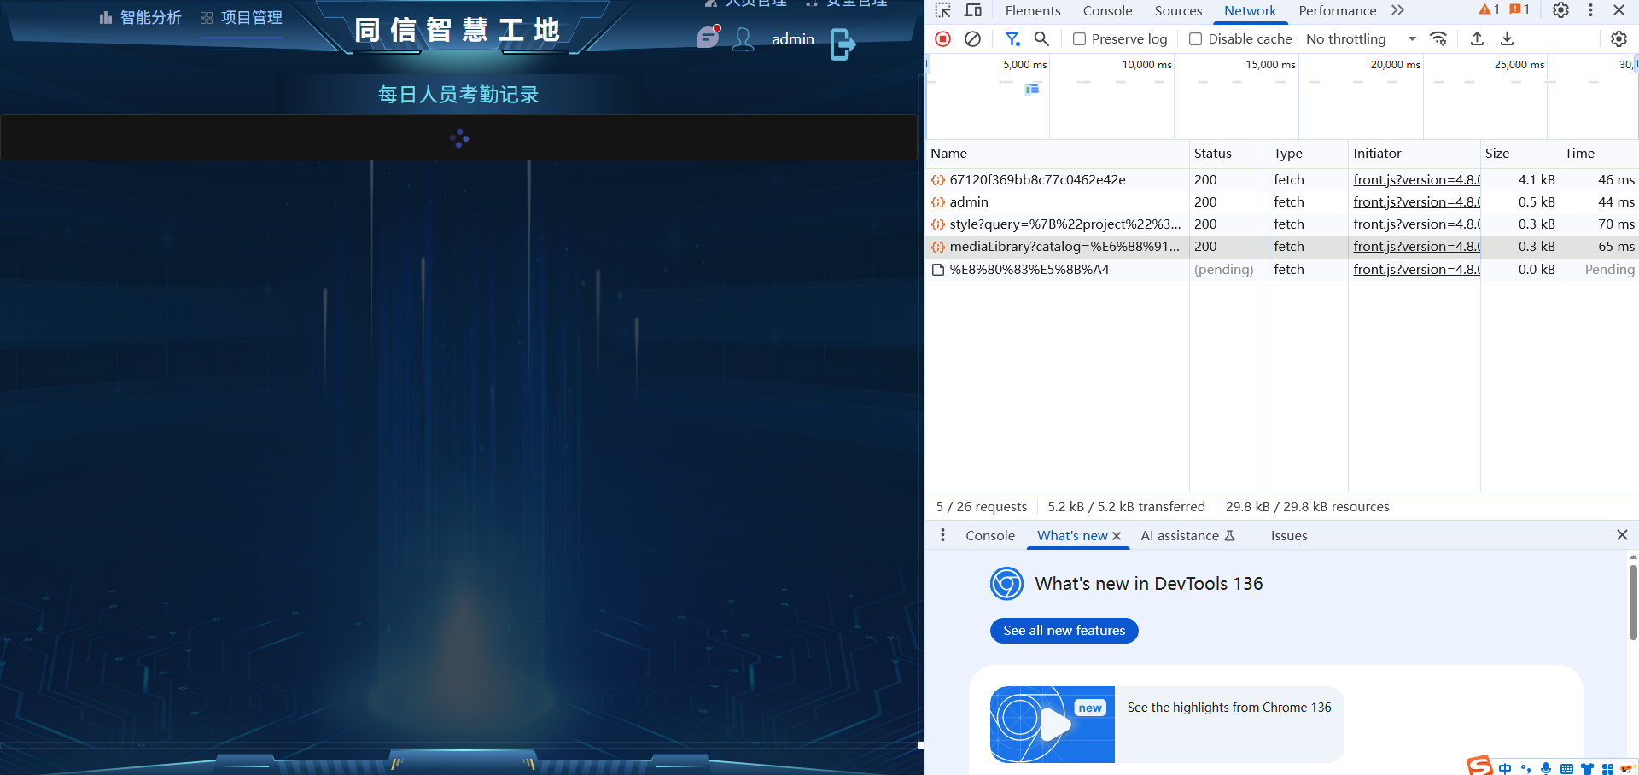Open front.js initiator link for admin request

(x=1416, y=202)
